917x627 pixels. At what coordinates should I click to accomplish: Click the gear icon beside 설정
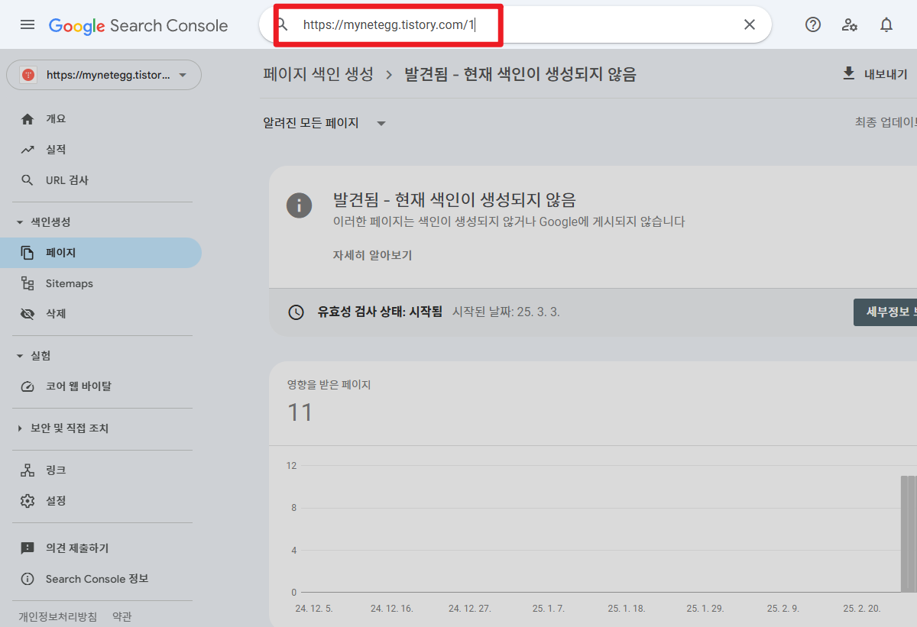coord(28,501)
